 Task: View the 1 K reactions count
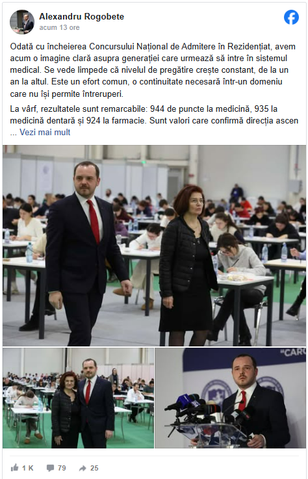28,468
